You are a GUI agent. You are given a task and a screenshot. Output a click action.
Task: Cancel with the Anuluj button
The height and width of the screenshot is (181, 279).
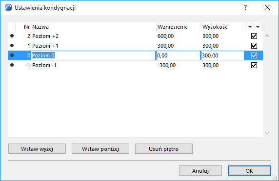(200, 170)
